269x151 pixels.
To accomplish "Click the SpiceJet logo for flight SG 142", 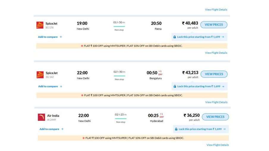I will [x=40, y=75].
